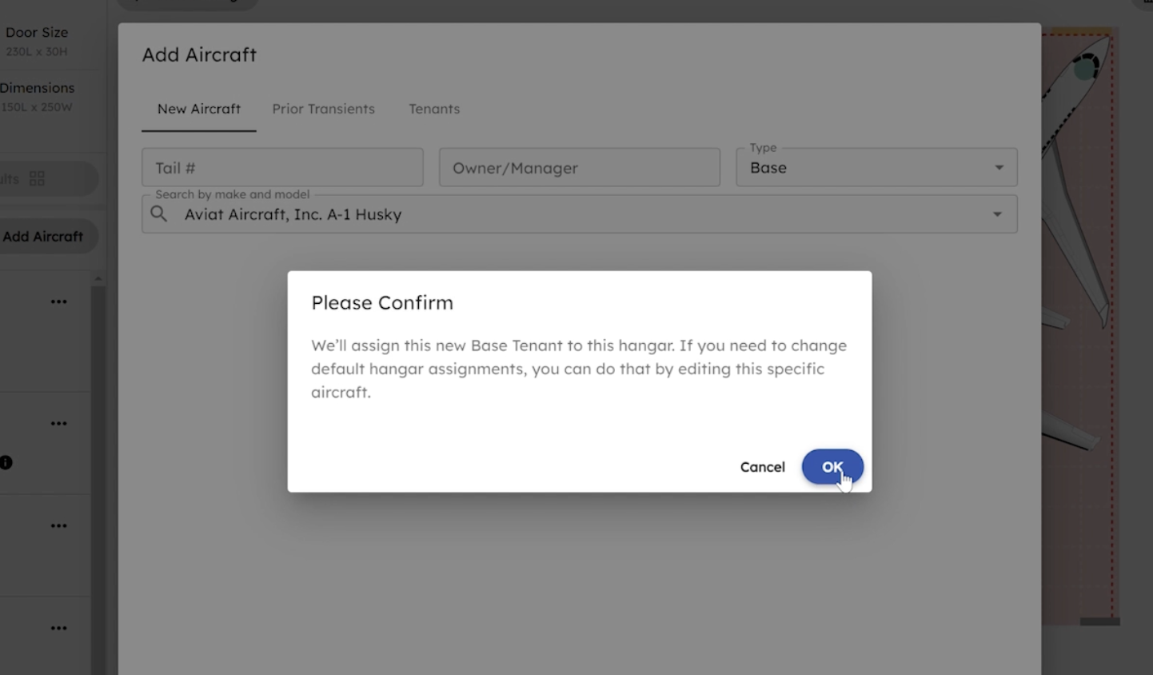Expand the make and model dropdown arrow

(x=997, y=214)
